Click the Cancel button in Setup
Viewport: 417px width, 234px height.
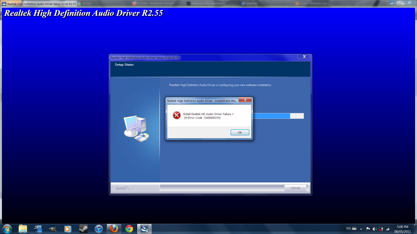(295, 188)
